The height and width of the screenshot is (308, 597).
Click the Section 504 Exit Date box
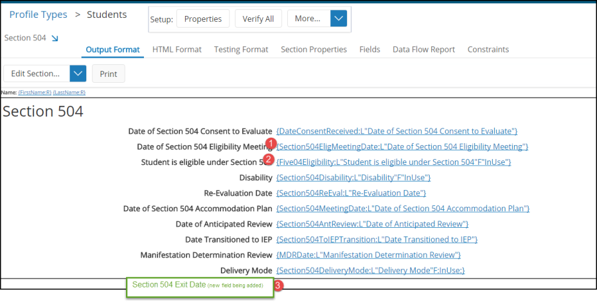click(x=199, y=286)
